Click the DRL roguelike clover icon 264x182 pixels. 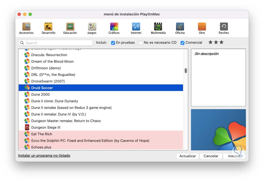point(27,75)
